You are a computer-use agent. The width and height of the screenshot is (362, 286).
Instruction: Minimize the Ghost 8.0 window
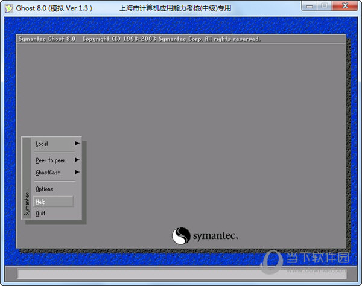pos(308,7)
